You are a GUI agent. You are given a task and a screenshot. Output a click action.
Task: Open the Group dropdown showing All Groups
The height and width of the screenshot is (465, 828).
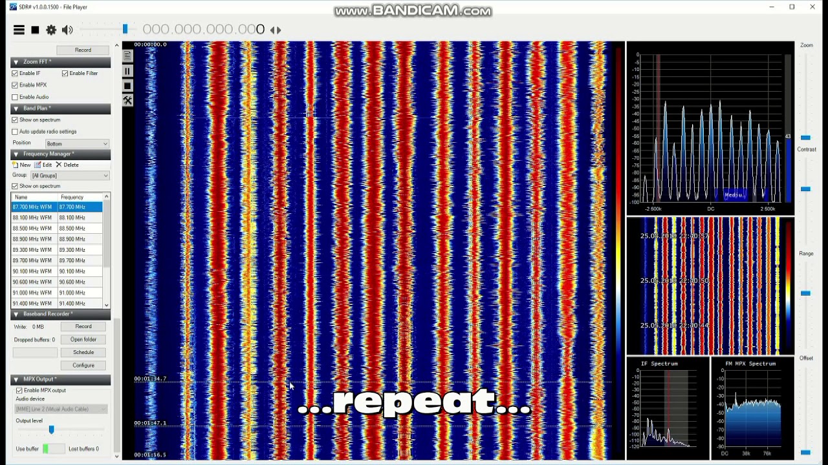tap(69, 175)
